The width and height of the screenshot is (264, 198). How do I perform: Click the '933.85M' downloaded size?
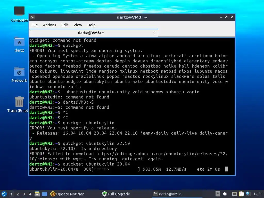(152, 169)
